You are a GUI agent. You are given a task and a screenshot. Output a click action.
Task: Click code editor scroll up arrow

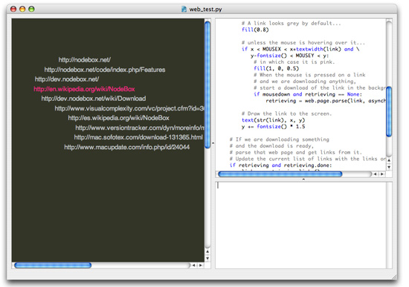389,160
